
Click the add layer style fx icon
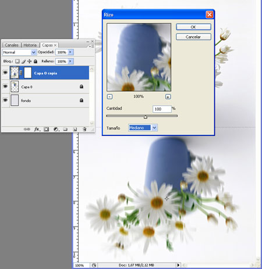coord(37,129)
